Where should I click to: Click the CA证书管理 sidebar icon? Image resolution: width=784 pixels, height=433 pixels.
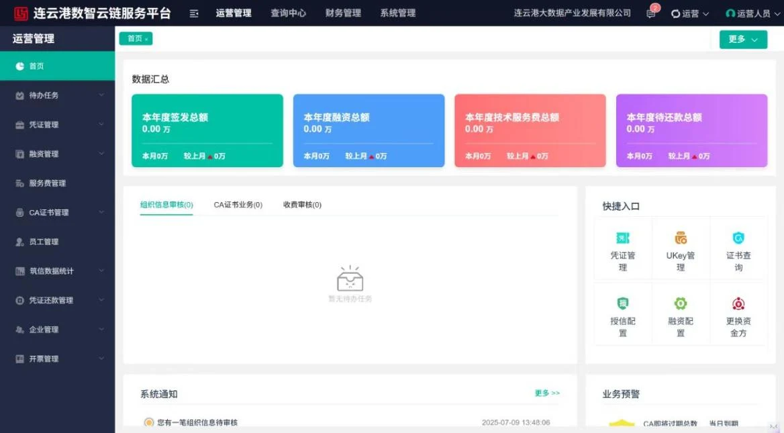[19, 213]
